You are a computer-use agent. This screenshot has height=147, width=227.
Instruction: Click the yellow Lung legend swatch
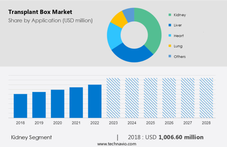coord(170,46)
